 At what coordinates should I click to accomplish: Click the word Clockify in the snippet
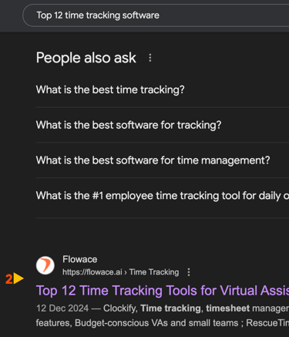pos(119,308)
